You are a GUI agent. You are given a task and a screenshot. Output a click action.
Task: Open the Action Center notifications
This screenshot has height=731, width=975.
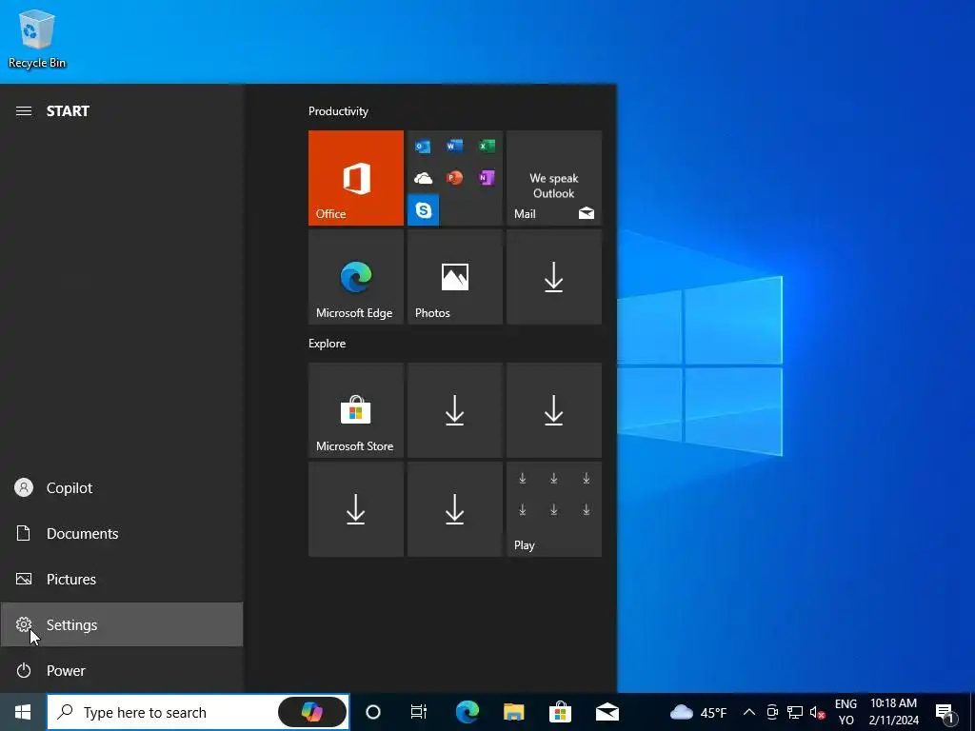(x=945, y=713)
